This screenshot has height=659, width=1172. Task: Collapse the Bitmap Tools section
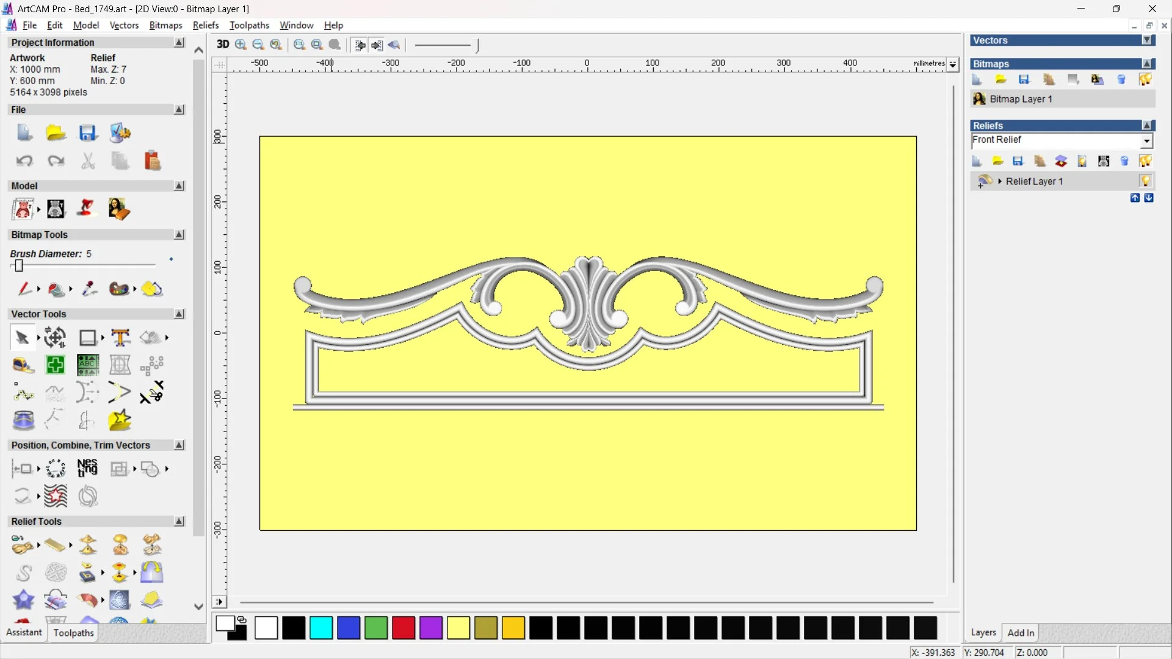tap(179, 235)
